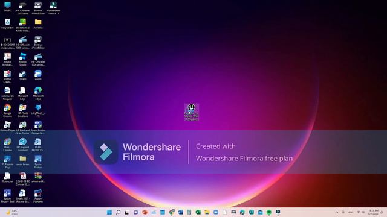Image resolution: width=387 pixels, height=217 pixels.
Task: Select the Brother Creative Center shortcut
Action: [x=7, y=77]
